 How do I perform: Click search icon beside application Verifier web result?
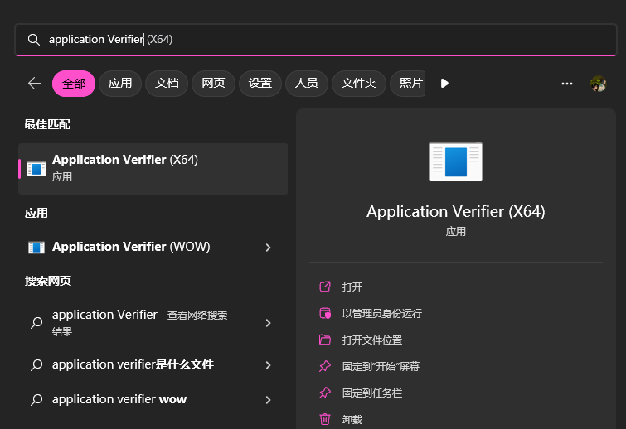pyautogui.click(x=36, y=322)
